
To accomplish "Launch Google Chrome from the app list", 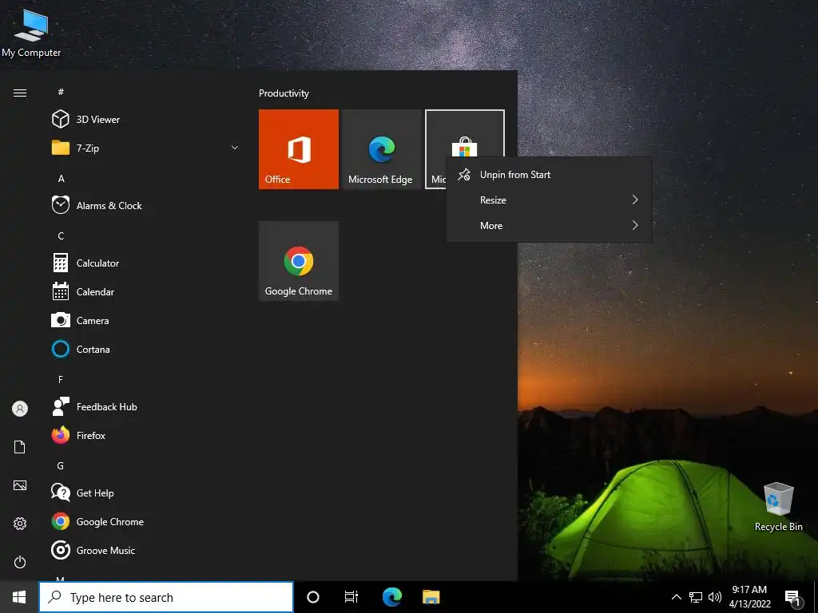I will (x=144, y=521).
